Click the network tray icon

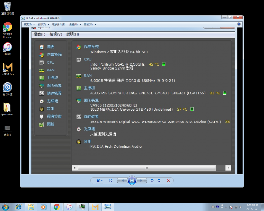pyautogui.click(x=236, y=207)
